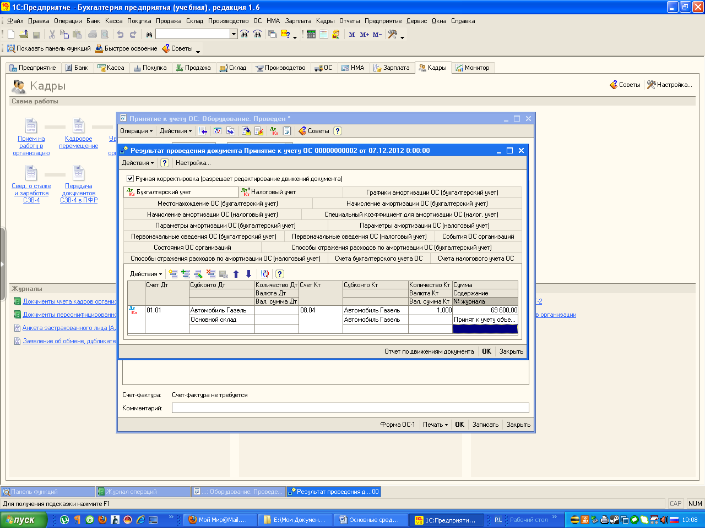The width and height of the screenshot is (705, 528).
Task: Click the Delete row icon with red cross
Action: [211, 274]
